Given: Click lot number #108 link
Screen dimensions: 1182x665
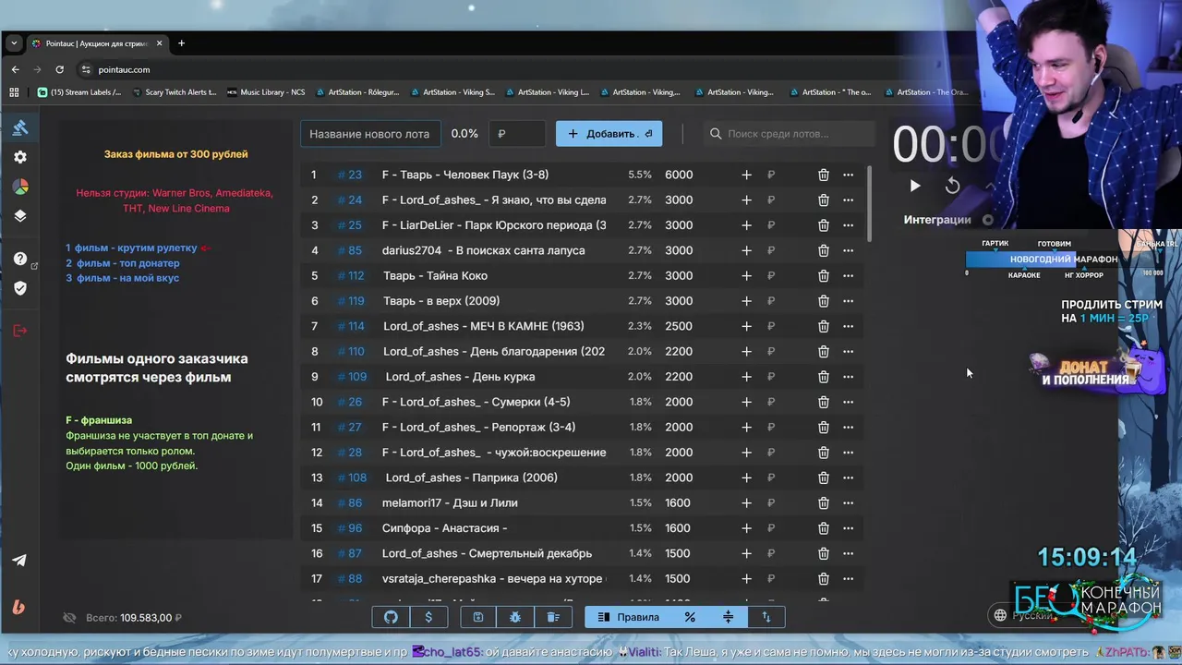Looking at the screenshot, I should (352, 478).
